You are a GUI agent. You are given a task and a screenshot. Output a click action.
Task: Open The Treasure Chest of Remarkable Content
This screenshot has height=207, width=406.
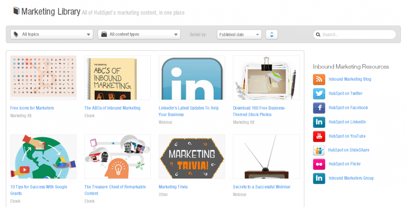click(115, 190)
